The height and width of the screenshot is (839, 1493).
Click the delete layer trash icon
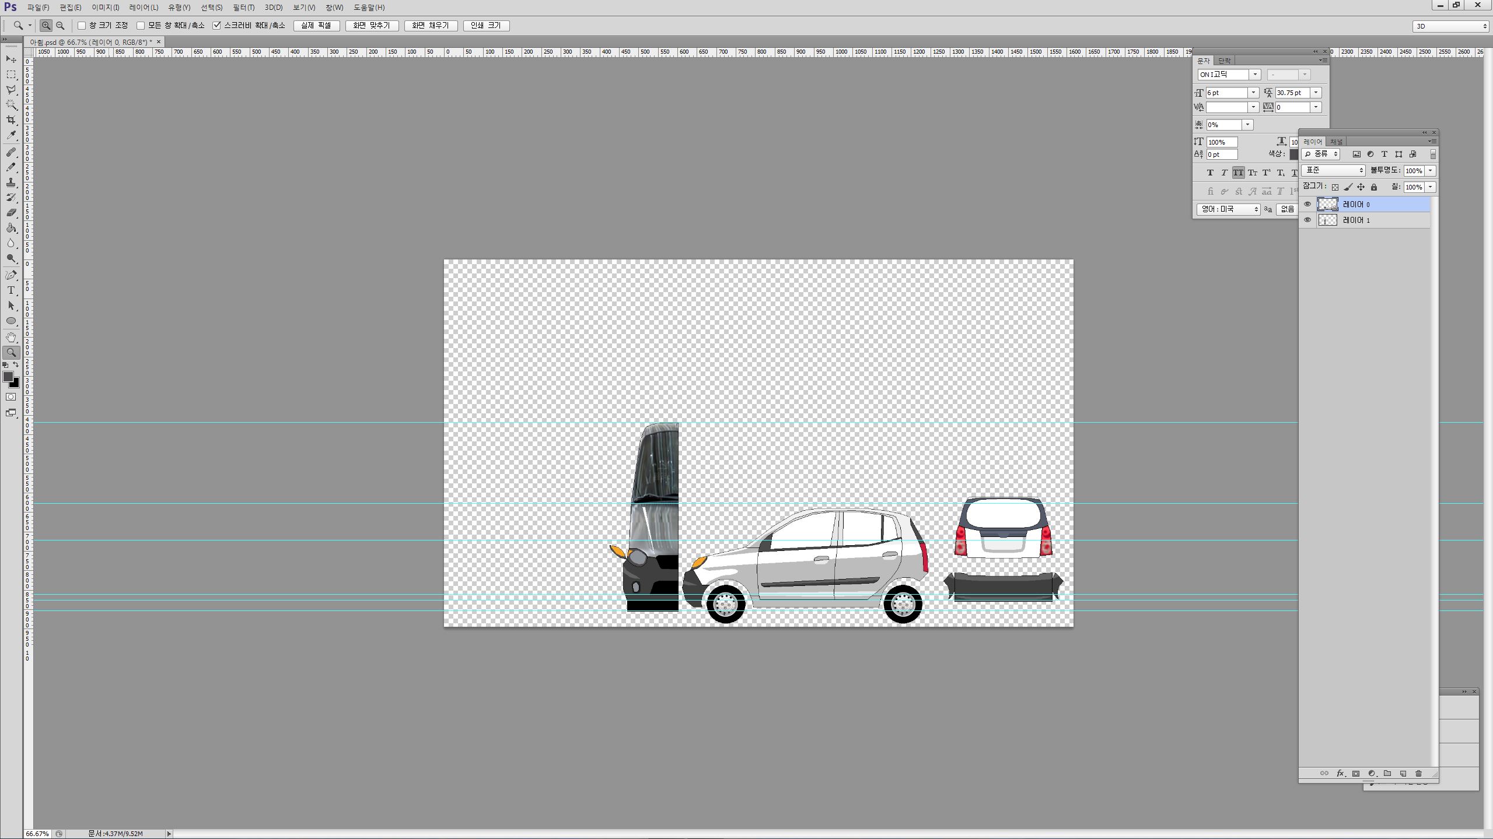(1419, 774)
